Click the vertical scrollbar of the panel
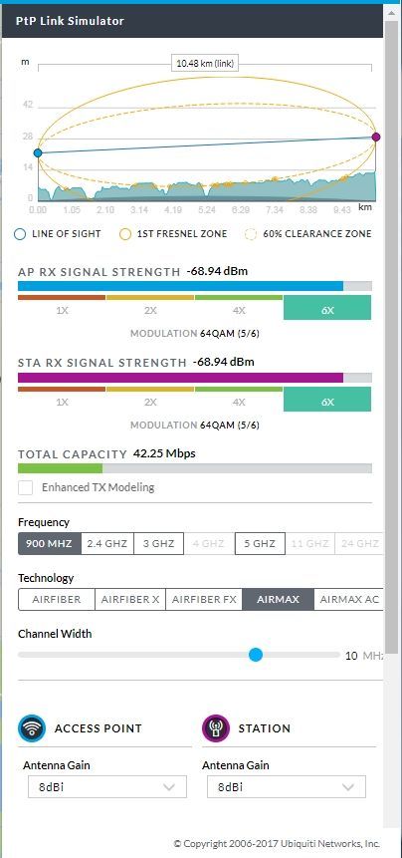 (x=392, y=328)
